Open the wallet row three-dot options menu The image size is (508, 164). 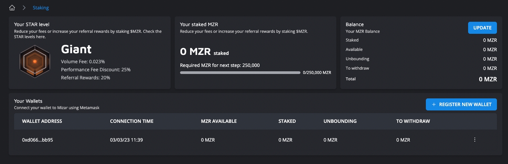[x=474, y=140]
